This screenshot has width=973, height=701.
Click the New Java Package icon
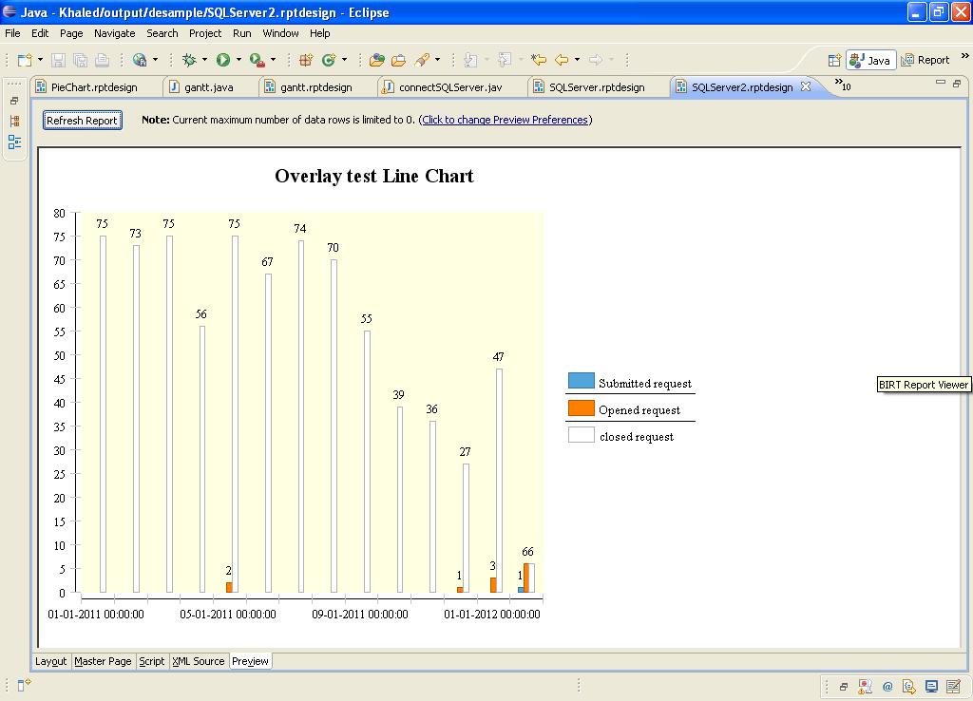click(x=306, y=60)
